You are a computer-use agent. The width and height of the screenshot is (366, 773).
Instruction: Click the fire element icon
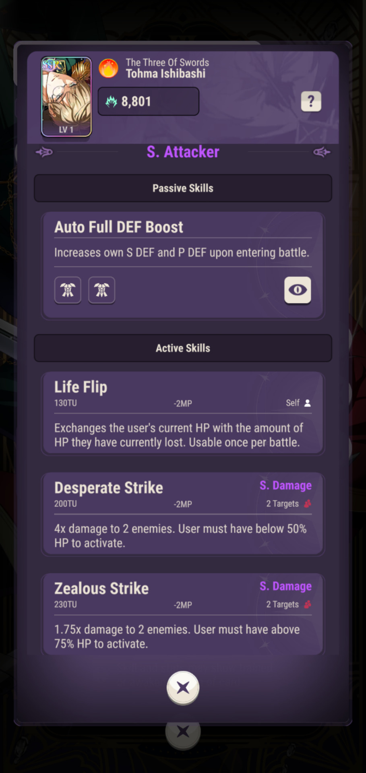pyautogui.click(x=108, y=68)
